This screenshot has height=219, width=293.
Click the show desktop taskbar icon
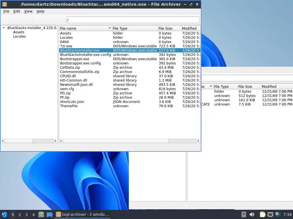[x=49, y=214]
